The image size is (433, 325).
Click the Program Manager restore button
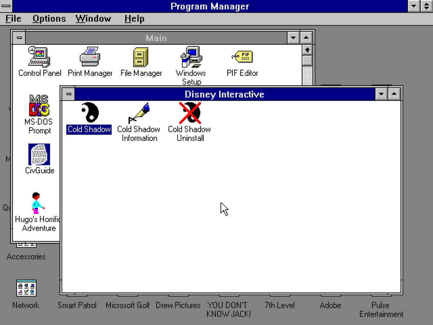[x=427, y=6]
